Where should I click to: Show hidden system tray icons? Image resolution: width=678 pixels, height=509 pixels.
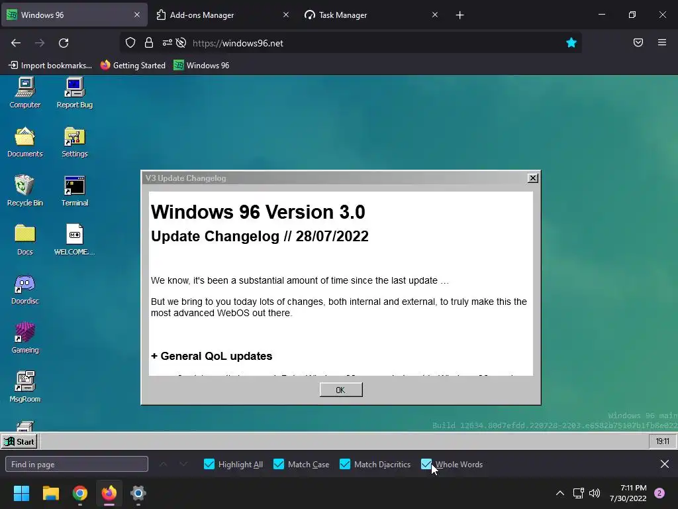coord(560,493)
